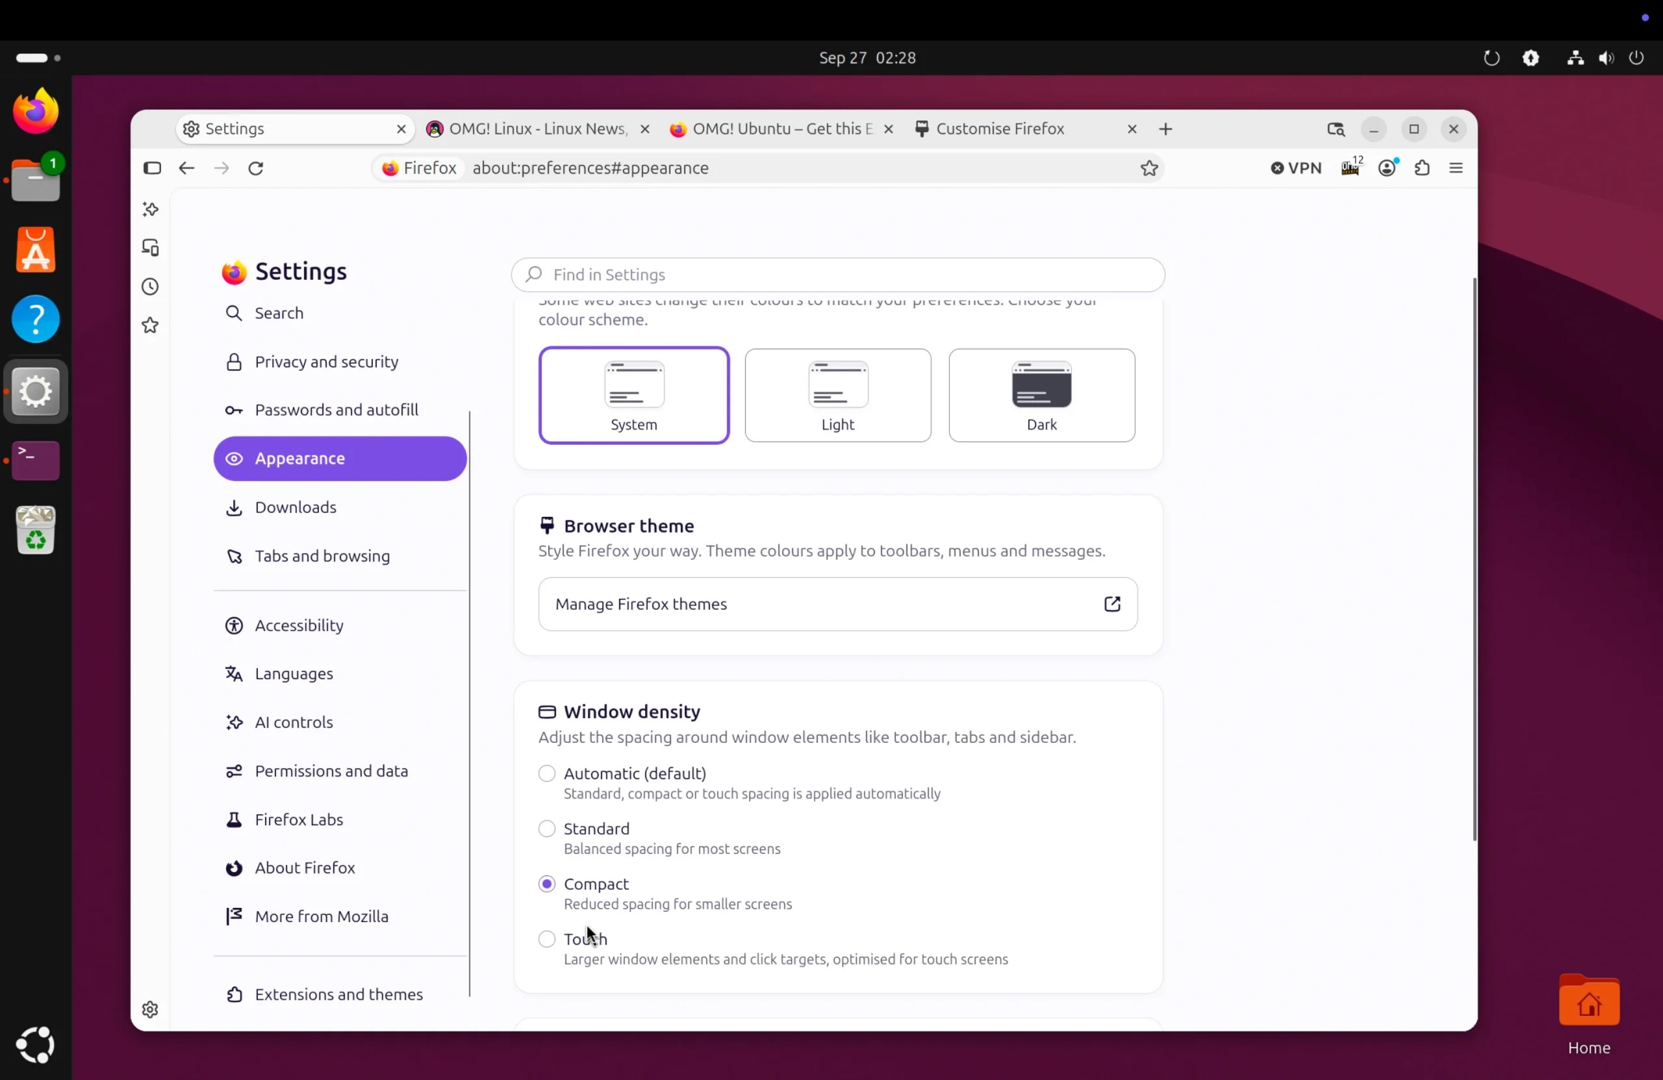Image resolution: width=1663 pixels, height=1080 pixels.
Task: Open the AI chatbot sidebar sparkle icon
Action: [150, 210]
